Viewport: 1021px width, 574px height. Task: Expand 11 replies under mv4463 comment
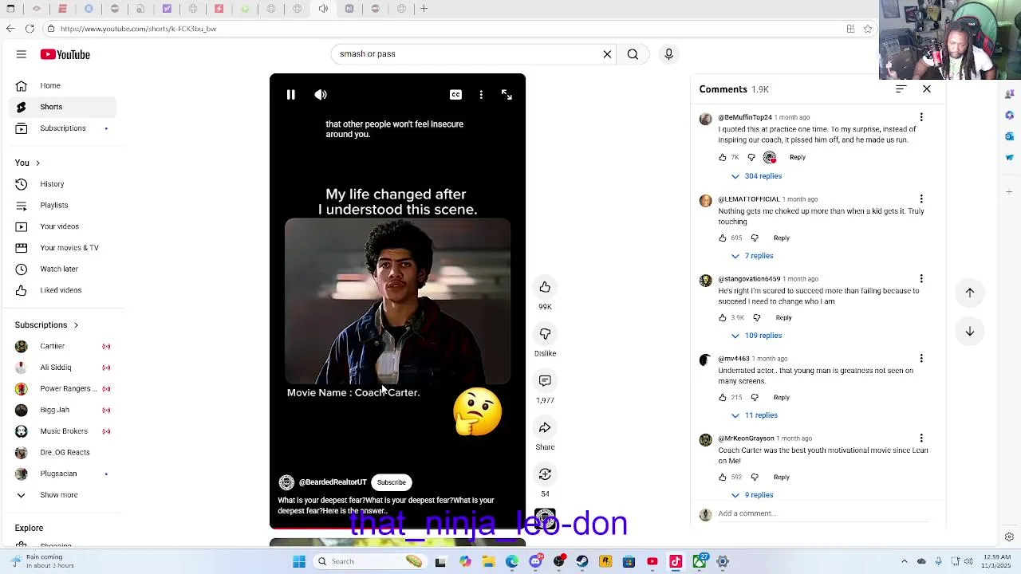tap(753, 415)
